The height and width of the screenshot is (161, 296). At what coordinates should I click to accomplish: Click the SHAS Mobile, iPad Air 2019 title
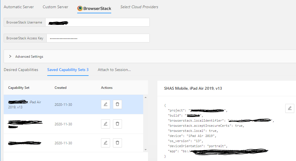coord(193,88)
